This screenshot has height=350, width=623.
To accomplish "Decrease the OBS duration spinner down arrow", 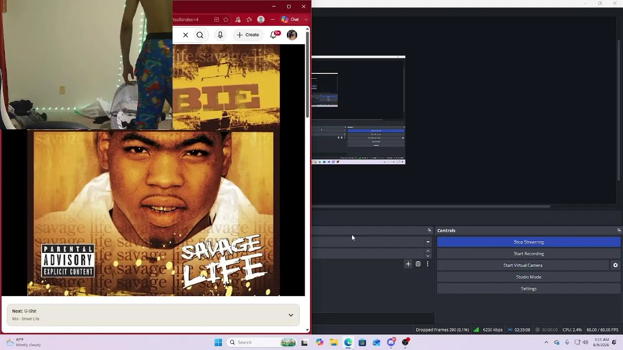I will [x=428, y=256].
